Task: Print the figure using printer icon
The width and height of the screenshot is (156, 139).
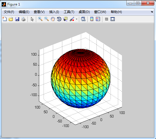Action: point(23,19)
